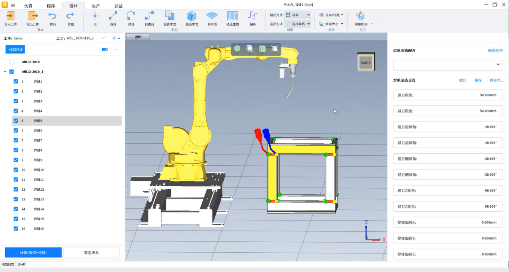Open the 捕捉方式 对象 dropdown
The image size is (509, 272).
[298, 15]
